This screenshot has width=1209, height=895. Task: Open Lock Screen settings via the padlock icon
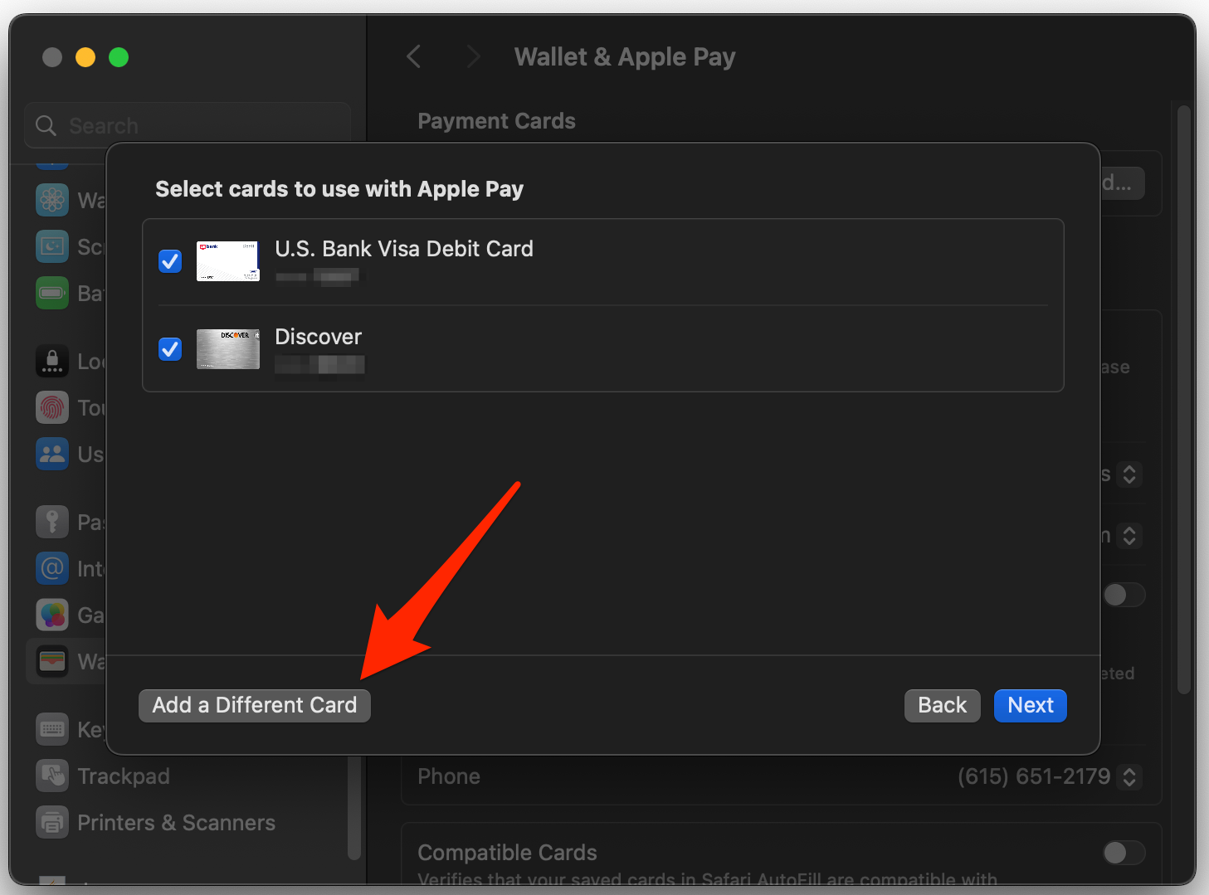(51, 361)
